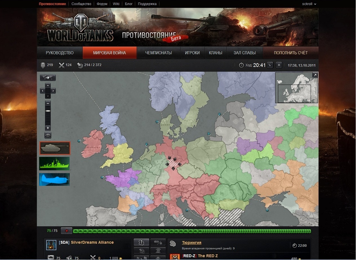Click the Пополнить счёт button
This screenshot has height=260, width=356.
point(291,53)
